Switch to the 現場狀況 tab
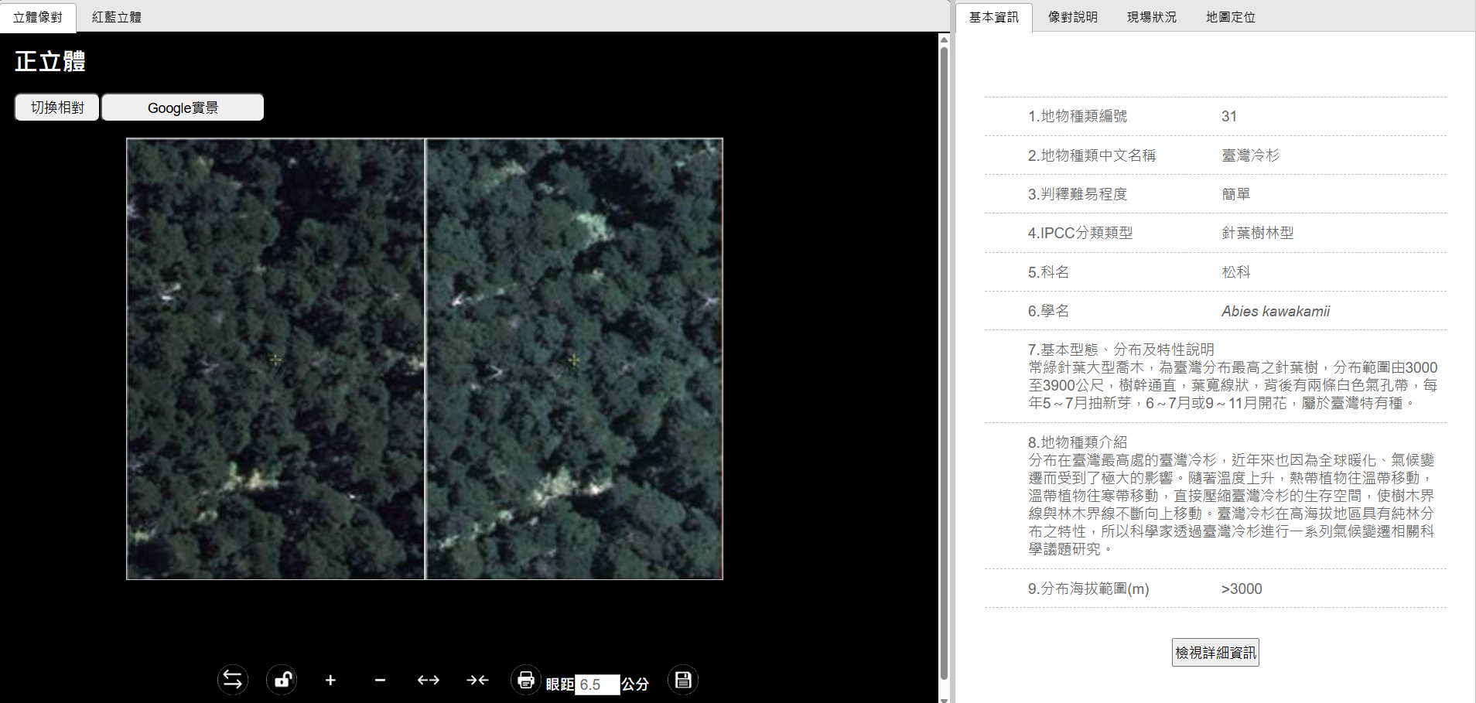This screenshot has width=1476, height=703. click(x=1151, y=16)
